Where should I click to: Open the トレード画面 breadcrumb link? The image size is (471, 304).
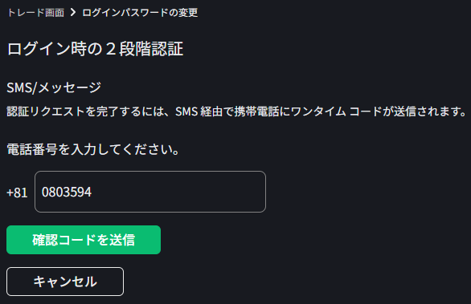(35, 13)
